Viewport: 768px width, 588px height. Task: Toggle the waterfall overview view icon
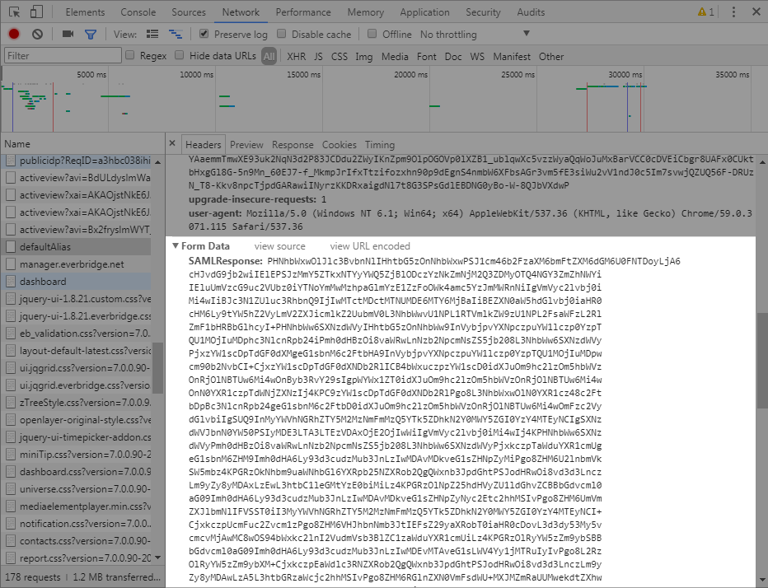pos(176,34)
